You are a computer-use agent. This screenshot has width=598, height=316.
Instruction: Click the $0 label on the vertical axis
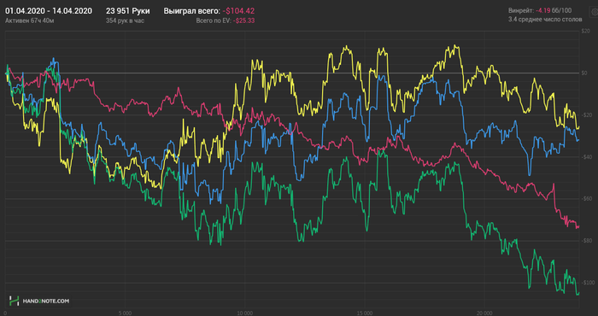(584, 73)
